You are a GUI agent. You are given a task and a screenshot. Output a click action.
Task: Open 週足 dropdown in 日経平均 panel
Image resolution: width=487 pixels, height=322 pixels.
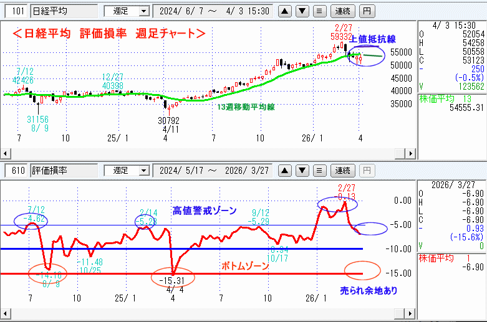point(143,11)
